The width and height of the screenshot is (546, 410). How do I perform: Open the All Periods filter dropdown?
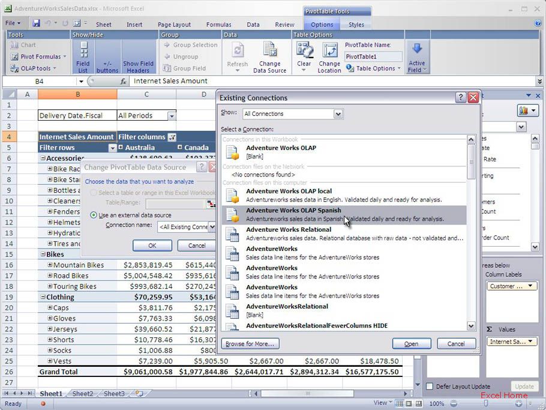172,116
